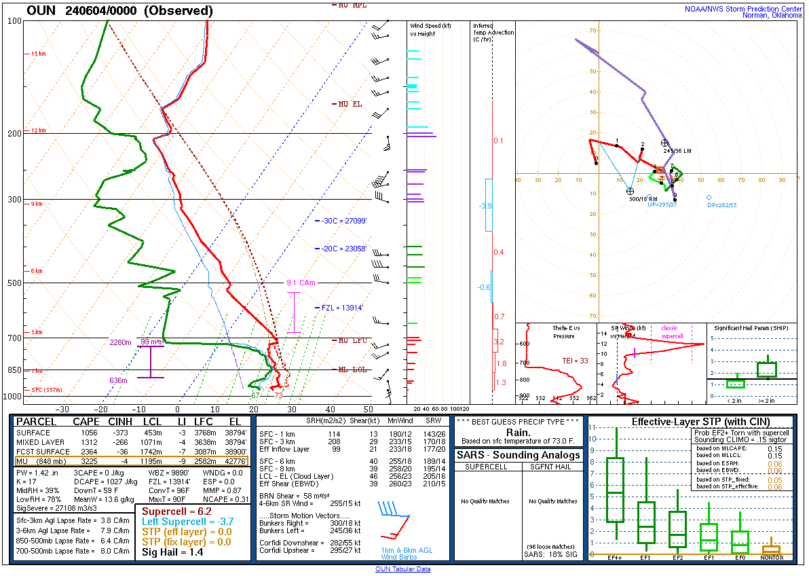Click the NOAA/NWS Storm Prediction Center header
This screenshot has width=809, height=576.
(x=743, y=9)
